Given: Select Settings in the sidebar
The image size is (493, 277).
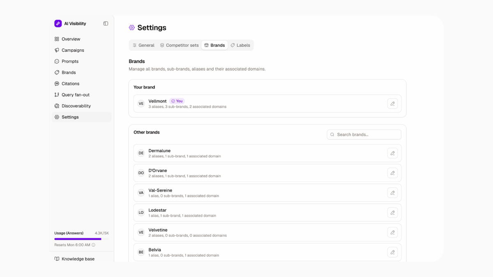Looking at the screenshot, I should pyautogui.click(x=82, y=117).
